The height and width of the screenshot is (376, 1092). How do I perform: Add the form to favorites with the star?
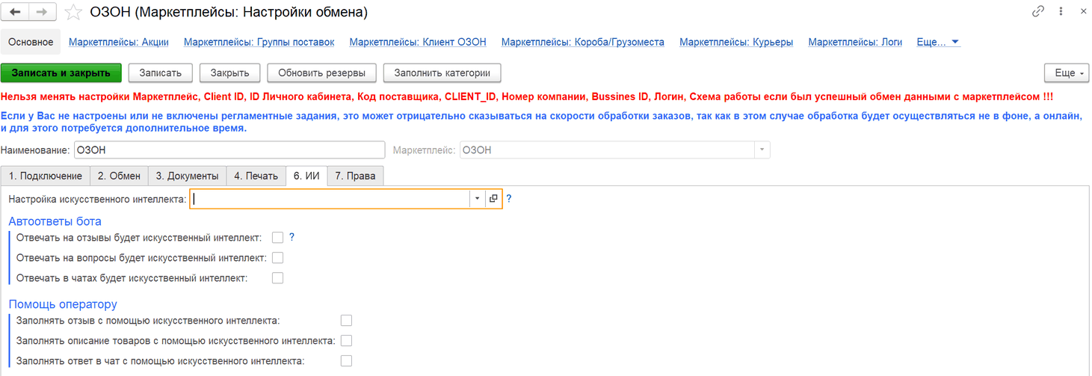tap(73, 12)
